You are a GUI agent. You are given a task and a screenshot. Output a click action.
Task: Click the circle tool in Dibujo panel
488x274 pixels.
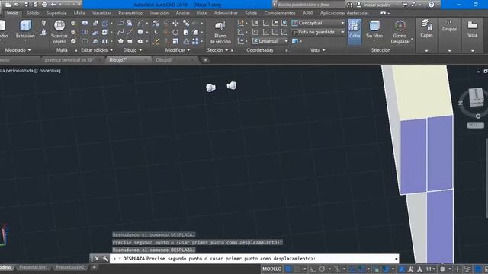click(140, 32)
